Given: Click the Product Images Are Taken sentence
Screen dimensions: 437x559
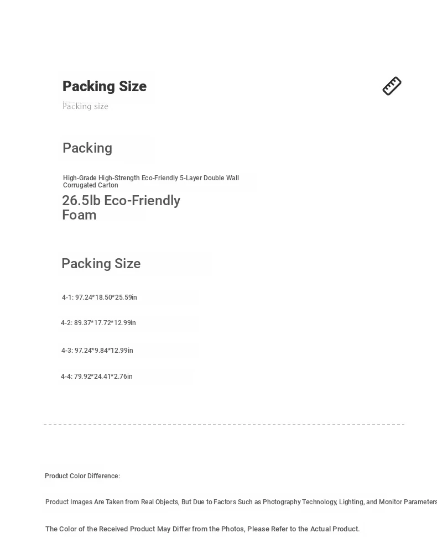Looking at the screenshot, I should coord(241,502).
